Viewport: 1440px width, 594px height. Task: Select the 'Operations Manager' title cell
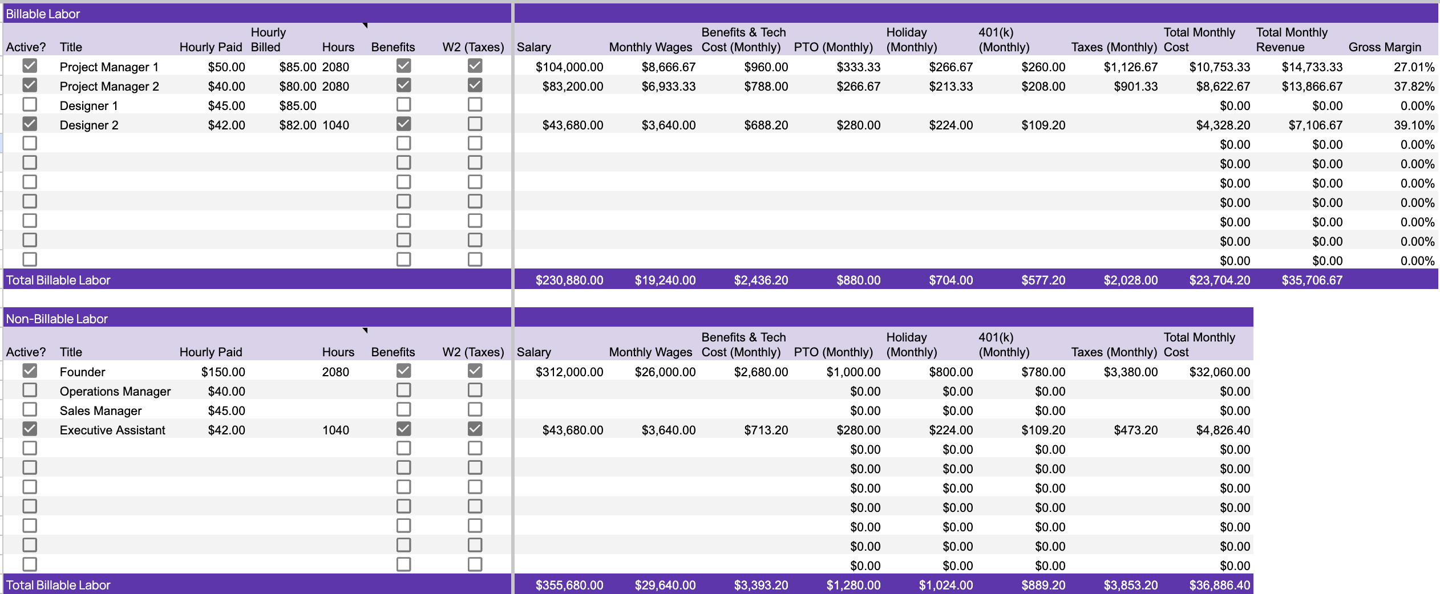tap(115, 391)
